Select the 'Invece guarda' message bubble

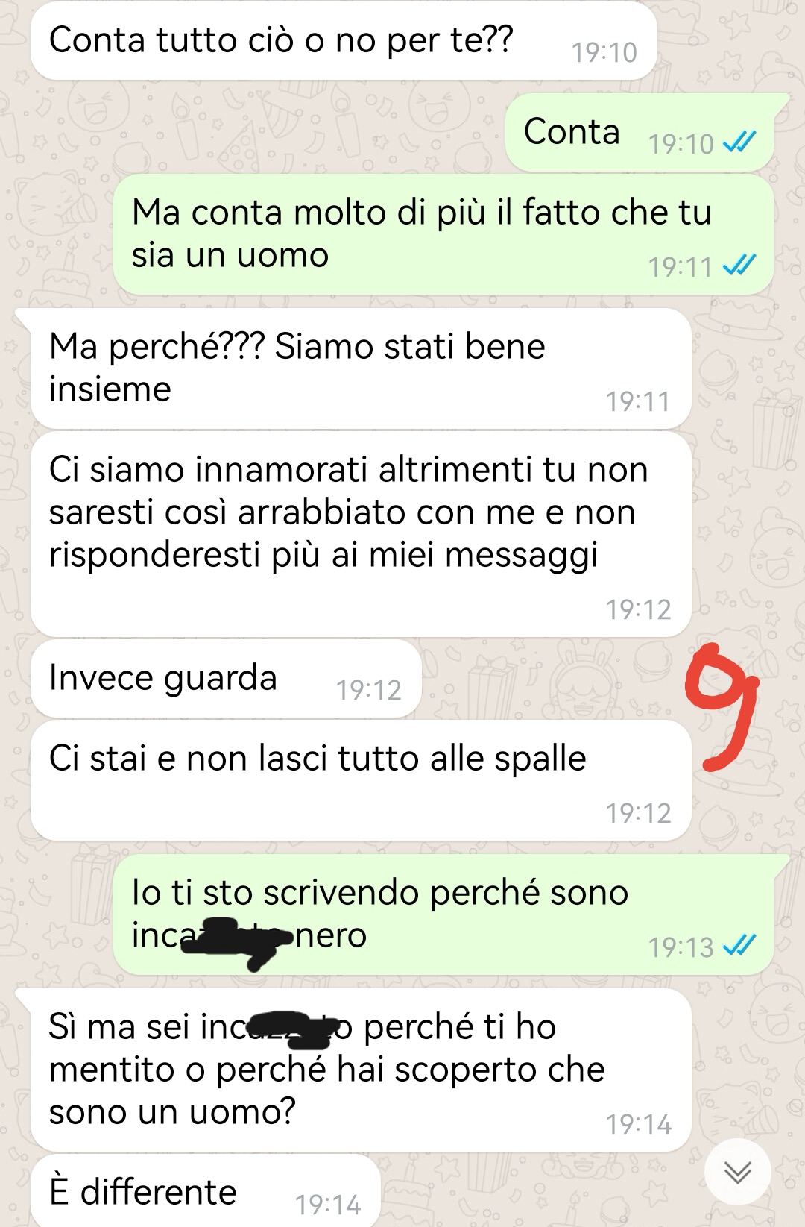[226, 679]
